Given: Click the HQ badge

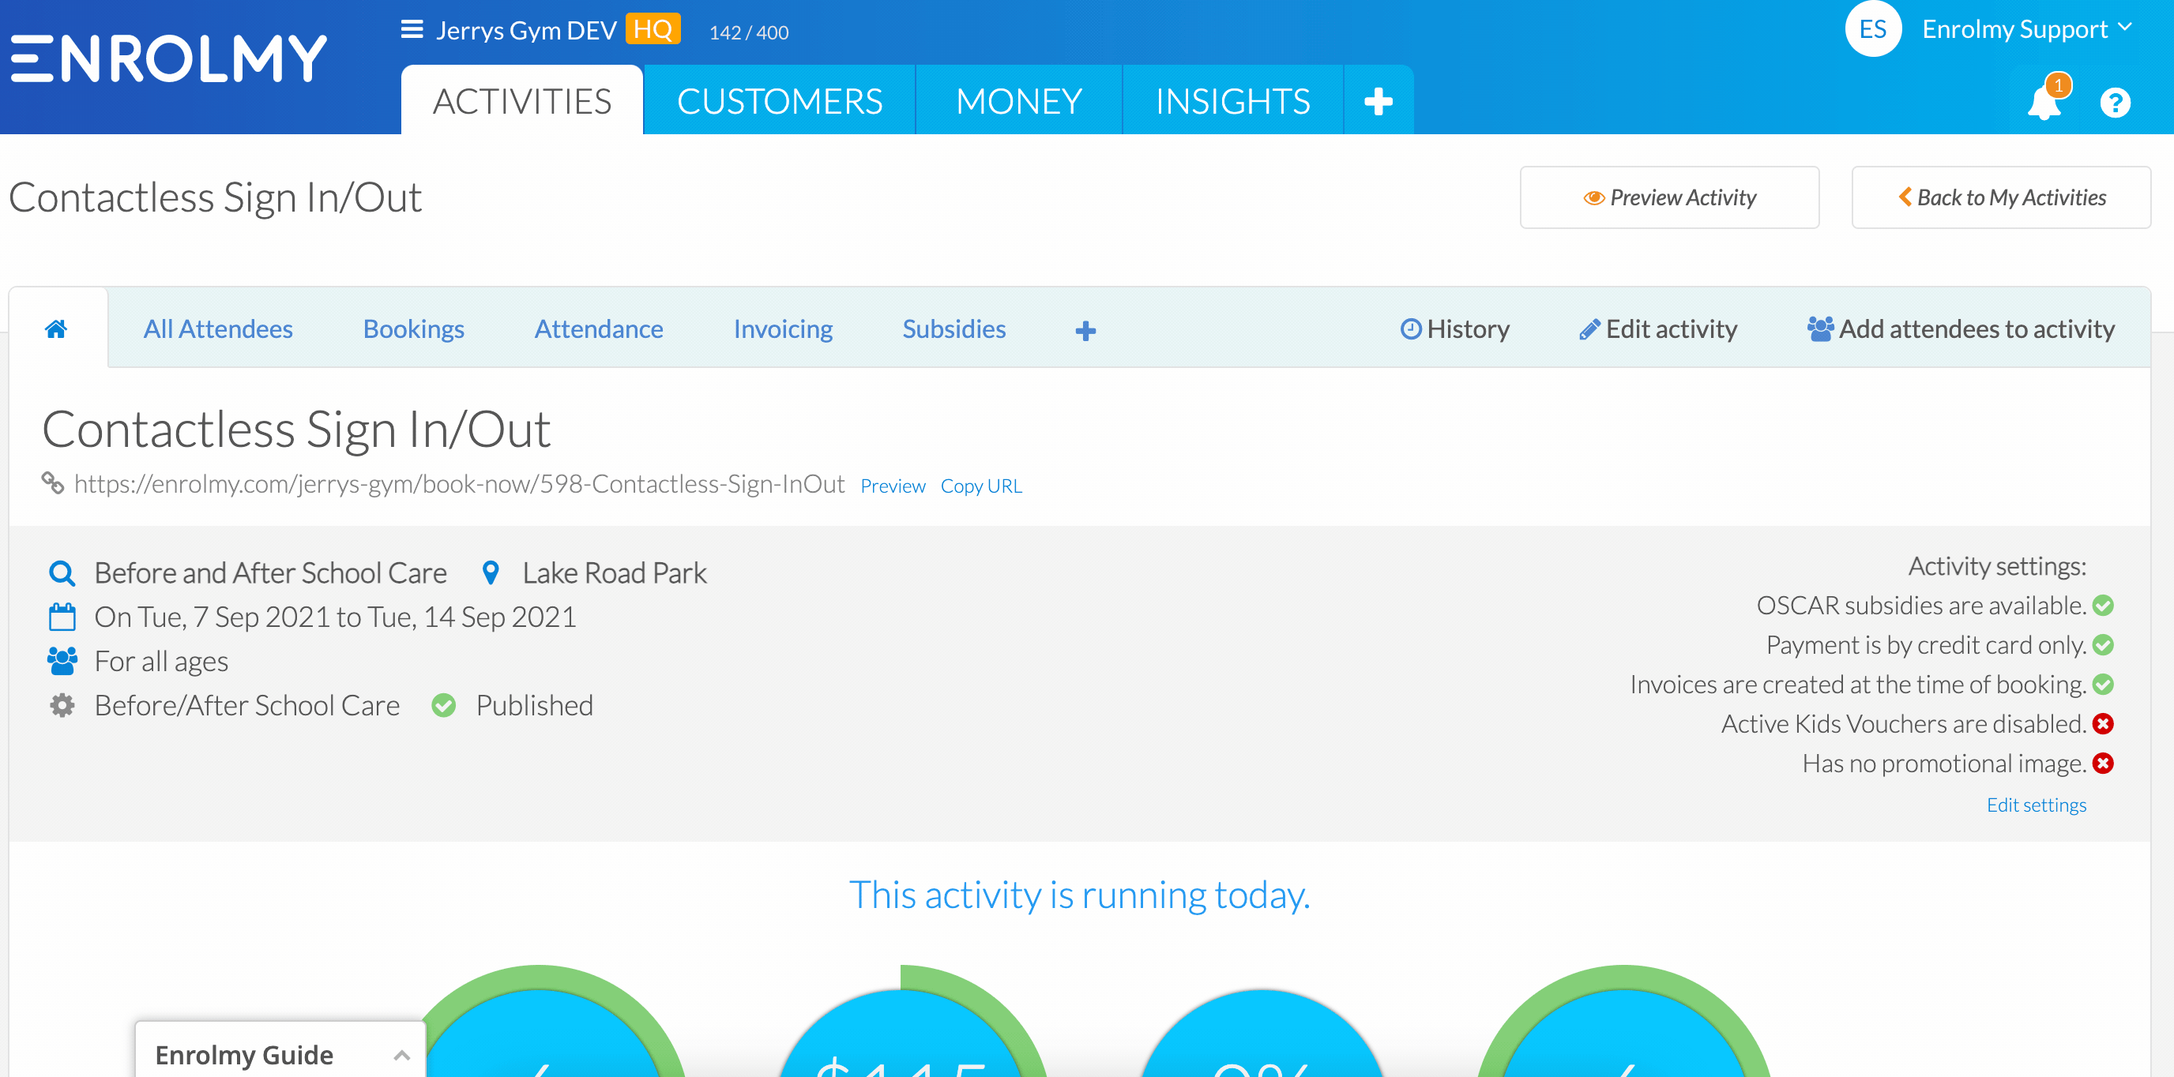Looking at the screenshot, I should pyautogui.click(x=653, y=29).
